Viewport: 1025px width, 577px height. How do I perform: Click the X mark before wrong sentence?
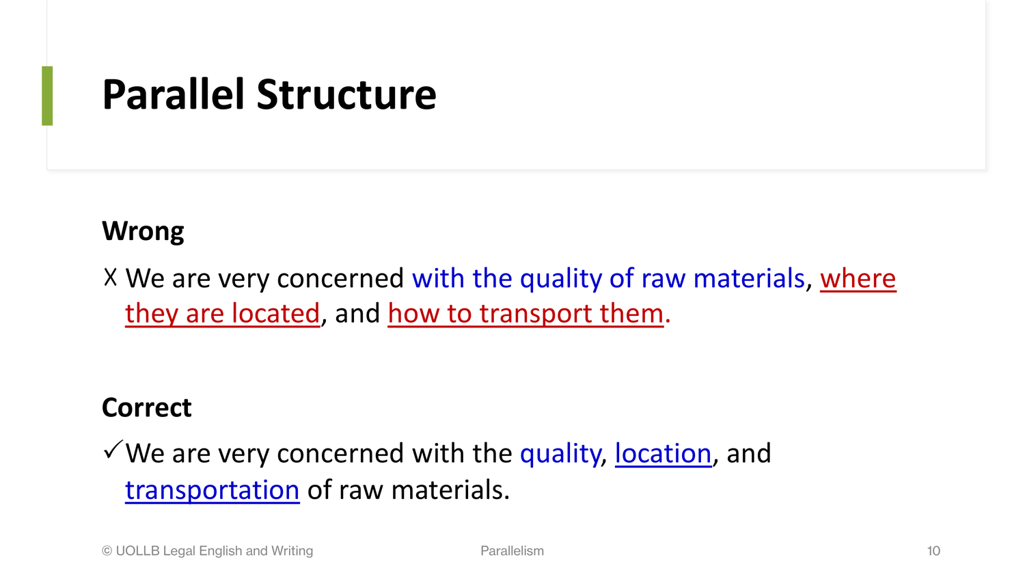[111, 277]
